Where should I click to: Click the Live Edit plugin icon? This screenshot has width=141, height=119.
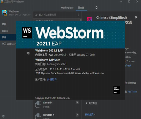38,104
